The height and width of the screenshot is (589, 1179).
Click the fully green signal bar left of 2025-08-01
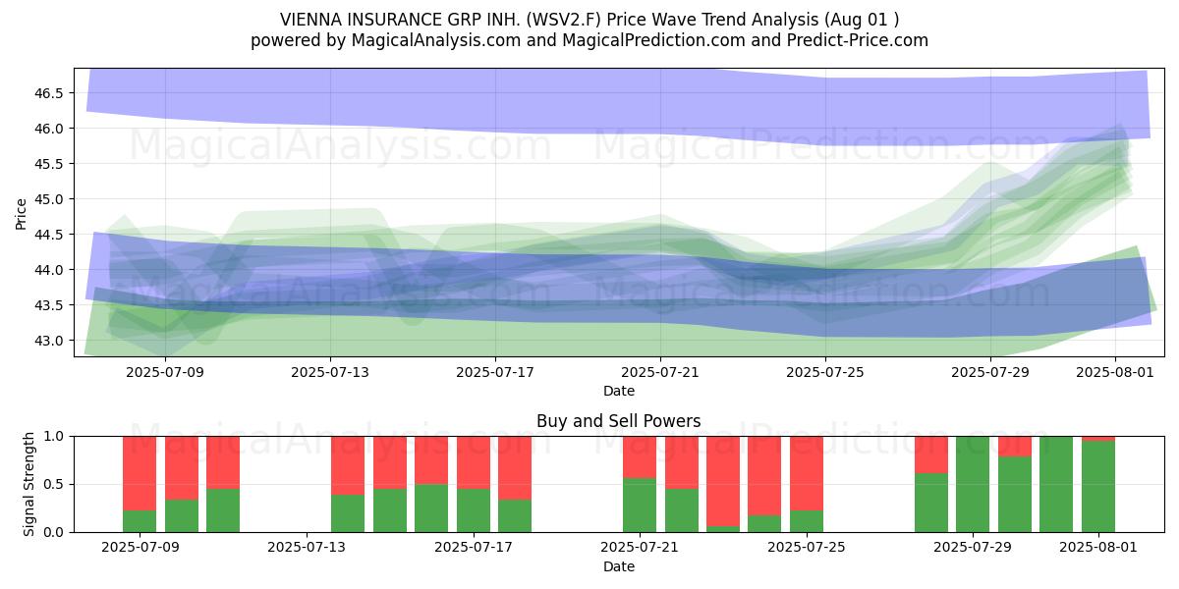[1056, 484]
